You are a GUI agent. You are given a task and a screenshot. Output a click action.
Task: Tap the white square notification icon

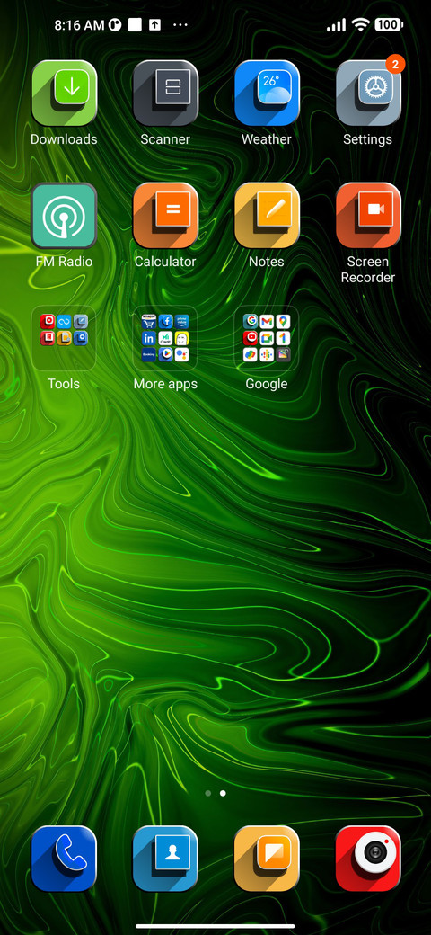click(x=135, y=25)
